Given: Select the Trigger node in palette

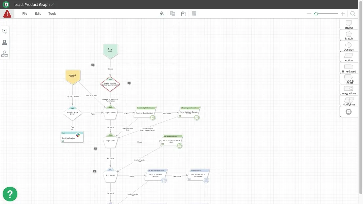Looking at the screenshot, I should tap(349, 25).
